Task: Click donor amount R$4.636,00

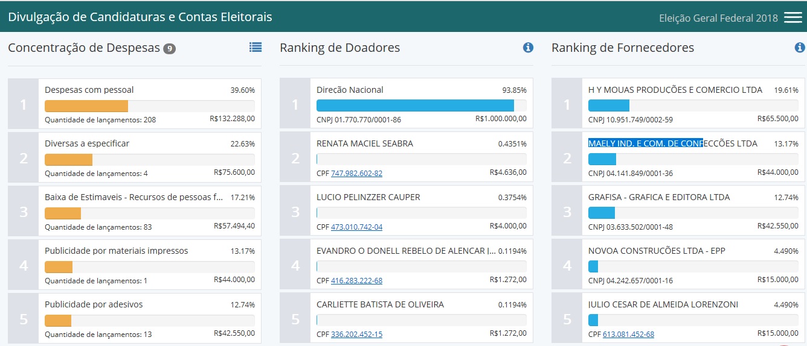Action: pos(508,172)
